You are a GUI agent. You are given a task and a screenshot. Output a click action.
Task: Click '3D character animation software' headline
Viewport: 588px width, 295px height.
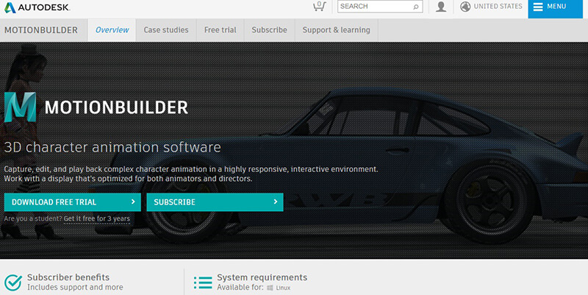[112, 147]
